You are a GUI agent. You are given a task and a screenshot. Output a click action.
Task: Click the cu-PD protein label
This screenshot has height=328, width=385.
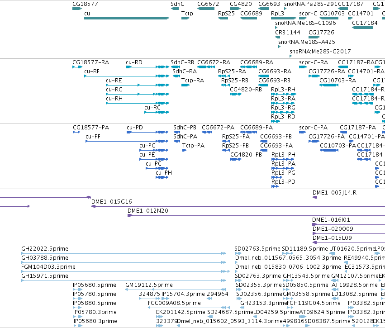coord(134,128)
